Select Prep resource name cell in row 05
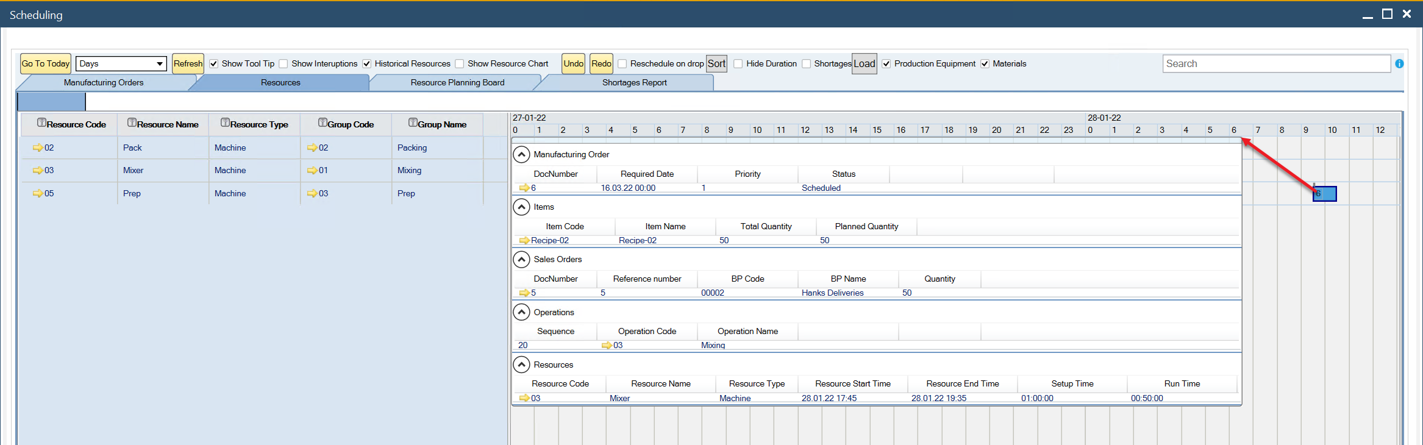1423x445 pixels. click(x=163, y=193)
